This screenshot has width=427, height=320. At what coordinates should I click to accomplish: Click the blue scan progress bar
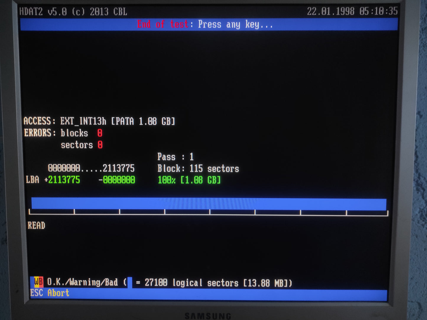(209, 204)
